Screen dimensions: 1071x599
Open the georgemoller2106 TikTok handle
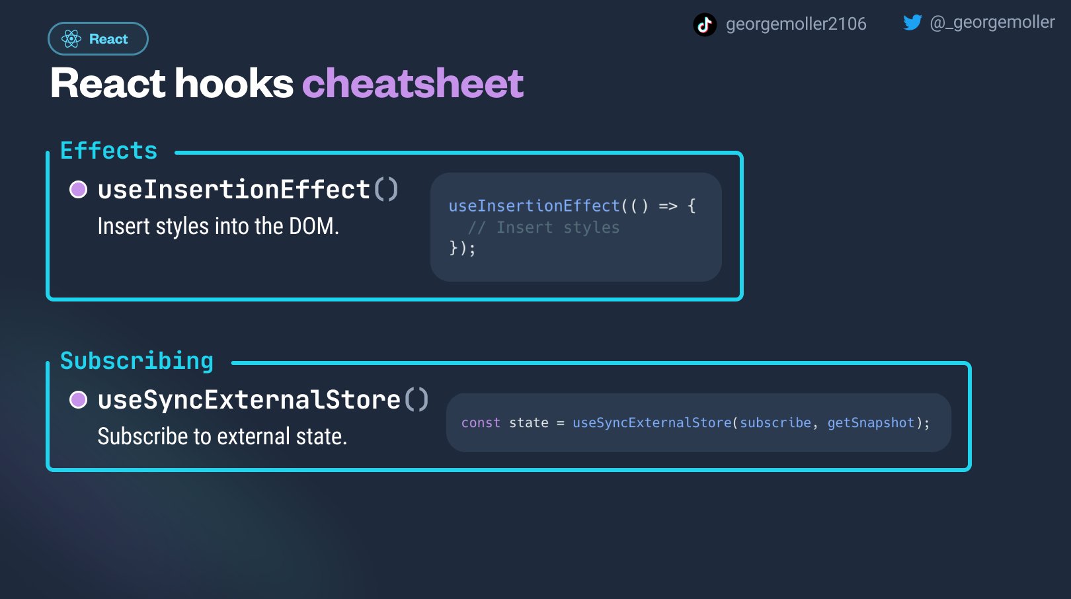pos(796,24)
